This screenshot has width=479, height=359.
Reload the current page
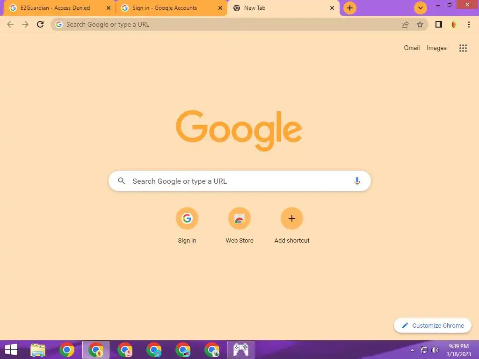click(40, 24)
